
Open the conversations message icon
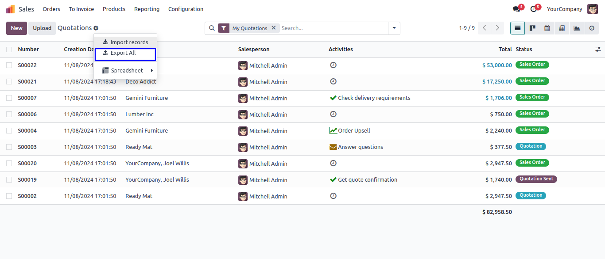[516, 9]
